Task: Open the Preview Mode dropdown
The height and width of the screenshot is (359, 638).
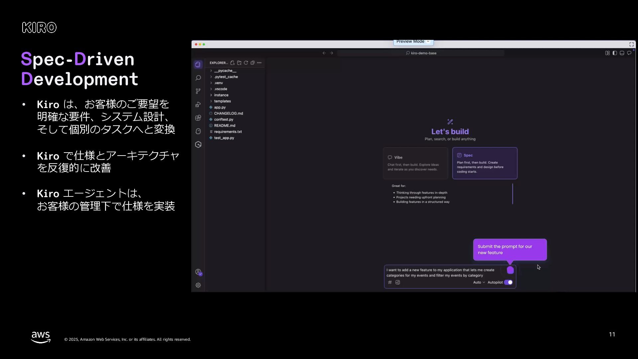Action: tap(413, 42)
